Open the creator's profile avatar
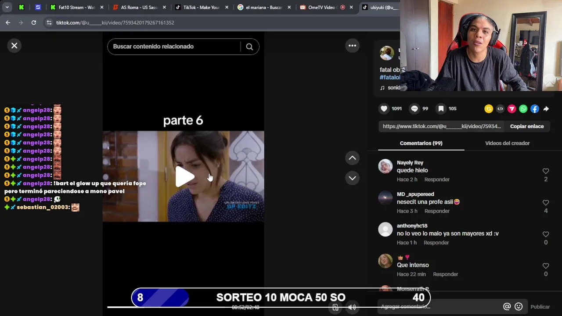The height and width of the screenshot is (316, 562). (387, 53)
